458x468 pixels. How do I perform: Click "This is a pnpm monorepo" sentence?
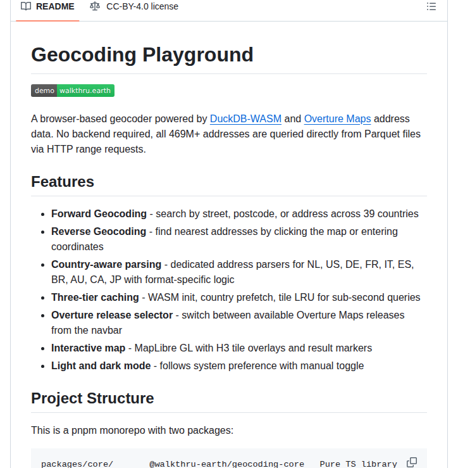coord(132,431)
